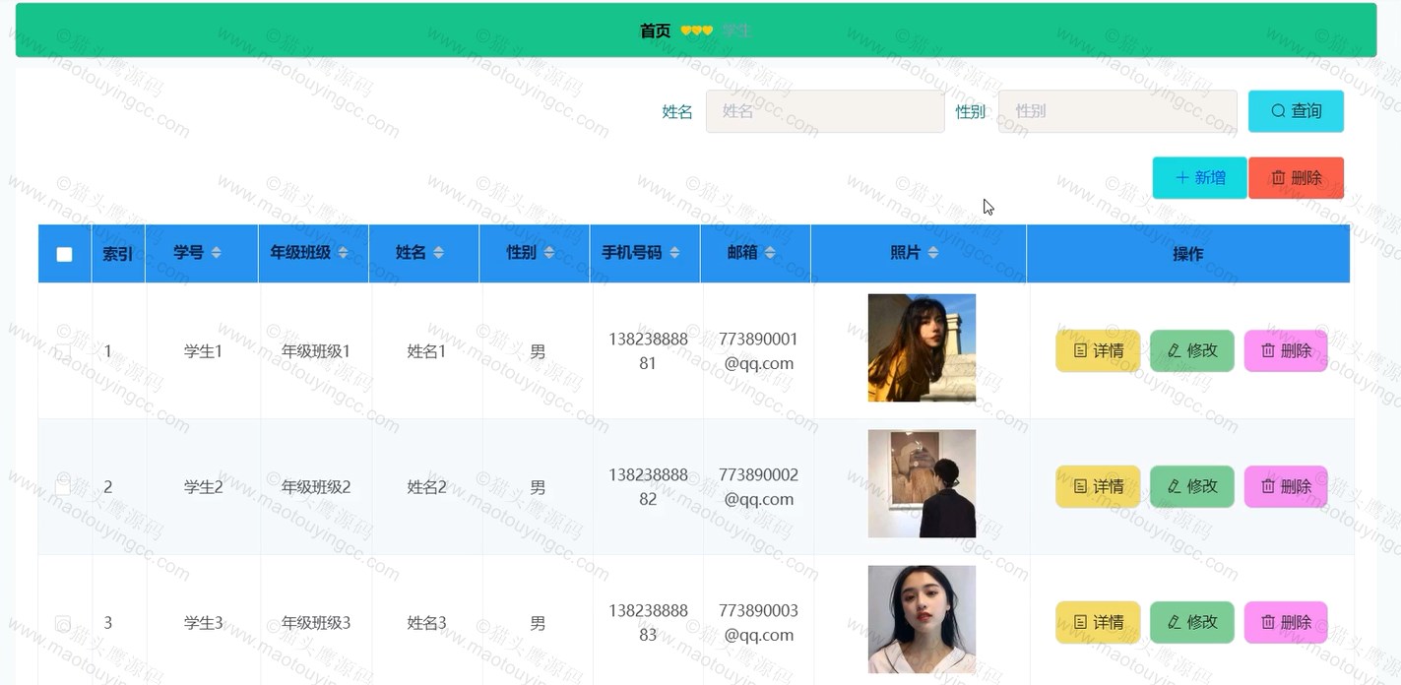This screenshot has width=1401, height=685.
Task: Open 详情 for 学生2 row
Action: [1098, 486]
